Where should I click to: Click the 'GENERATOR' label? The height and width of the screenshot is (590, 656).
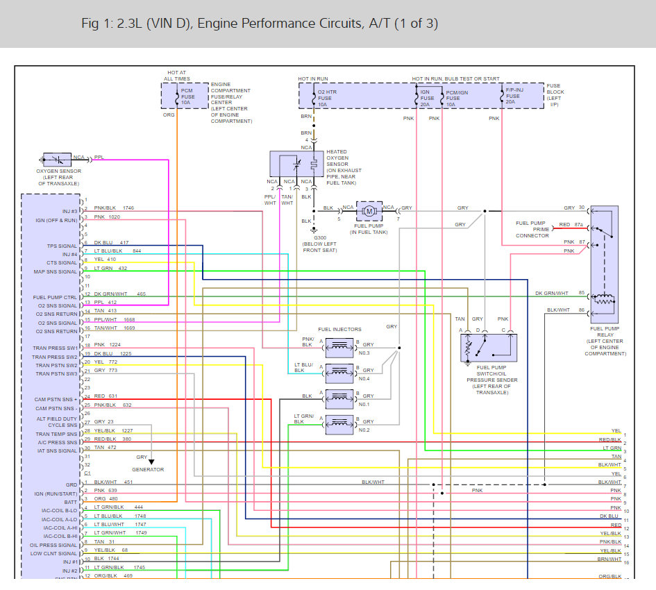point(148,469)
